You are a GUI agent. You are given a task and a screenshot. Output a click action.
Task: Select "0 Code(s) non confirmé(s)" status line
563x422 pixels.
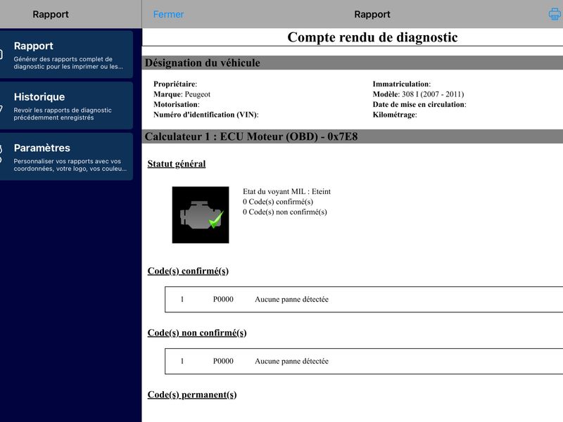[x=285, y=212]
